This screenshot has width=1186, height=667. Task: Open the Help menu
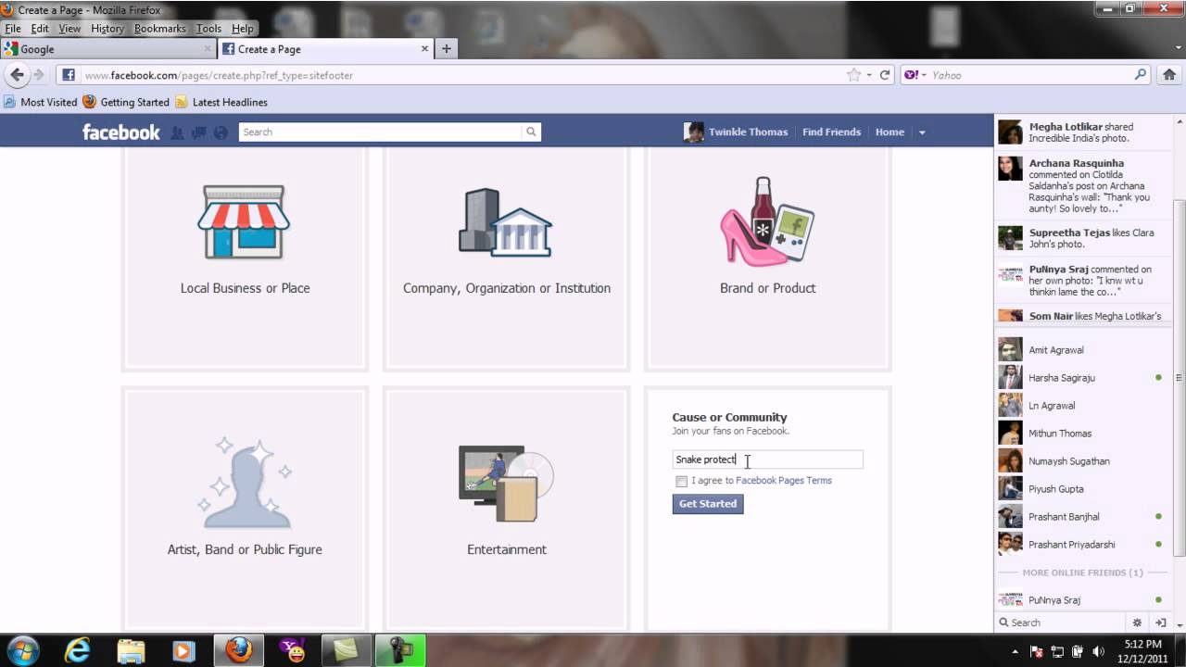click(242, 29)
